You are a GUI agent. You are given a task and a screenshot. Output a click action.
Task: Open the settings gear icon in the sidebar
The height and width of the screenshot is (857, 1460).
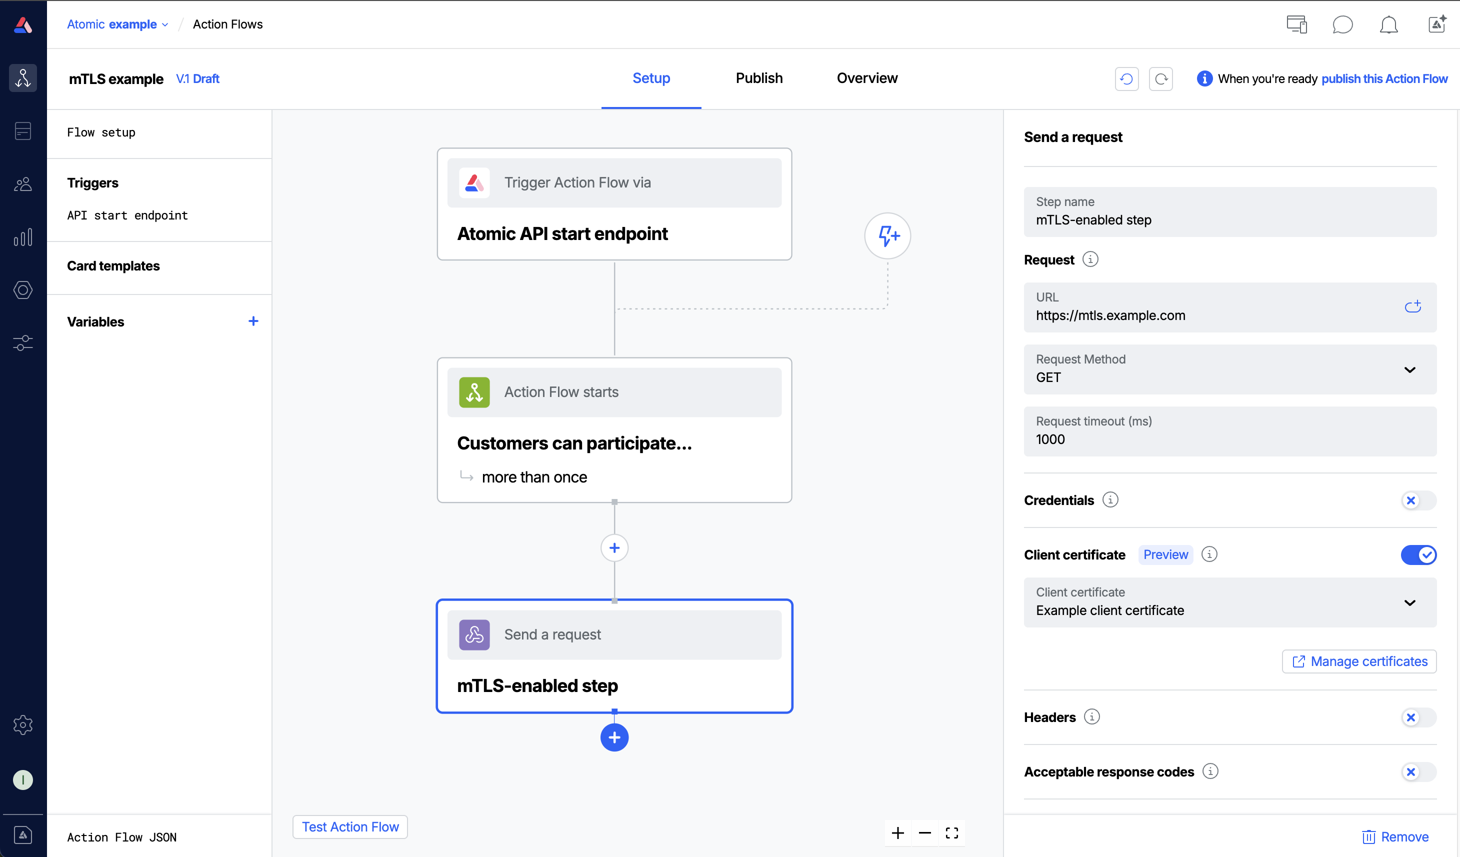pos(23,724)
